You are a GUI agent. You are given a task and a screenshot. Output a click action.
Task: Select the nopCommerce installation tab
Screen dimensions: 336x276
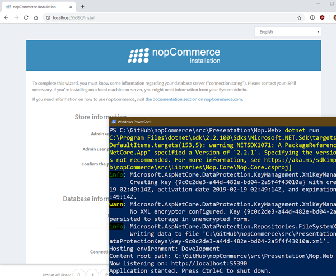[39, 7]
